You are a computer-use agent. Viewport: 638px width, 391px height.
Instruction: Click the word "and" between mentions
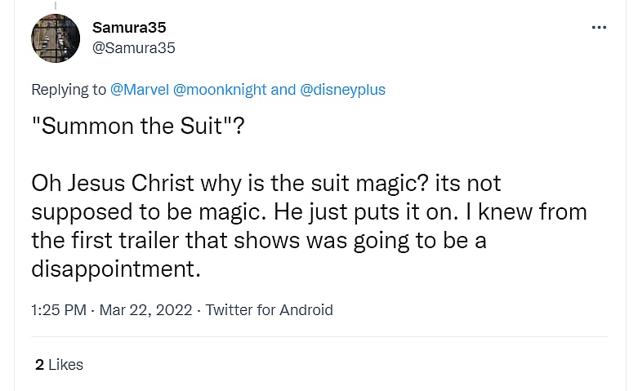pyautogui.click(x=283, y=90)
